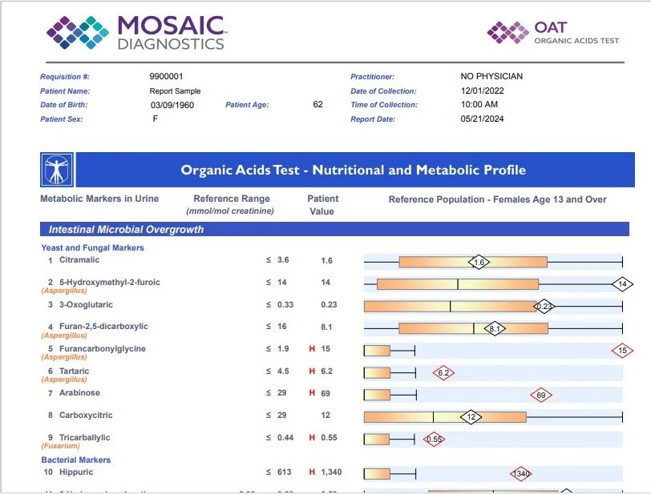Click date of birth 03/09/1960

tap(172, 106)
